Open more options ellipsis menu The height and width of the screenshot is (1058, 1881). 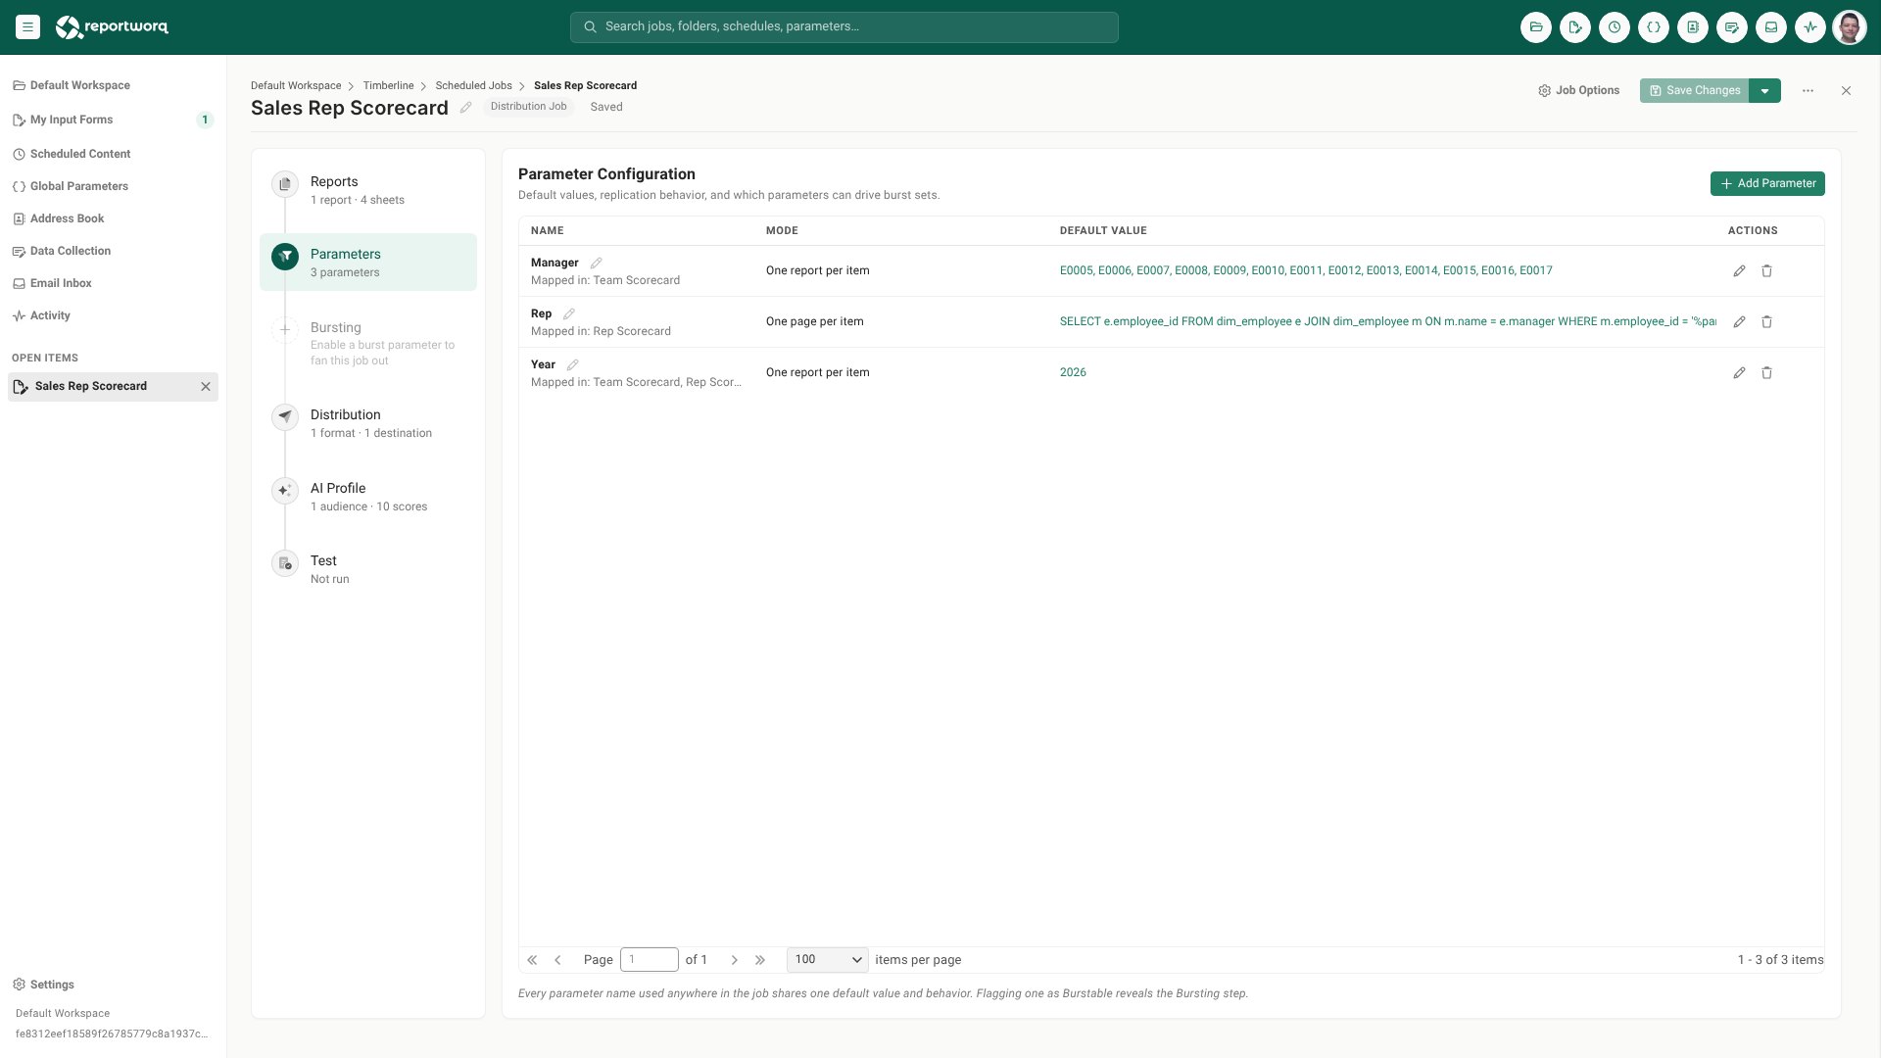tap(1808, 91)
